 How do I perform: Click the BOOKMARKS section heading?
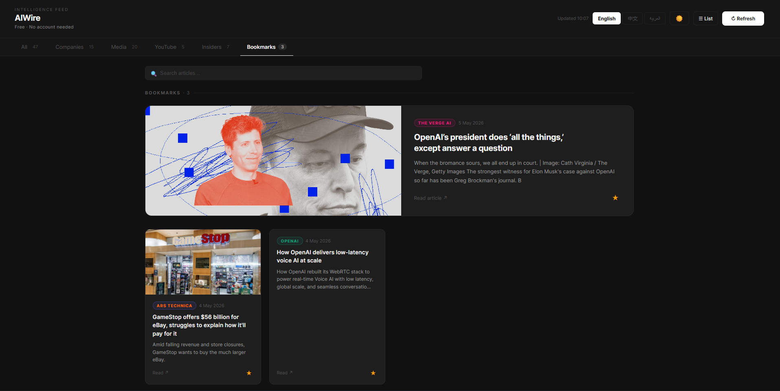coord(167,93)
